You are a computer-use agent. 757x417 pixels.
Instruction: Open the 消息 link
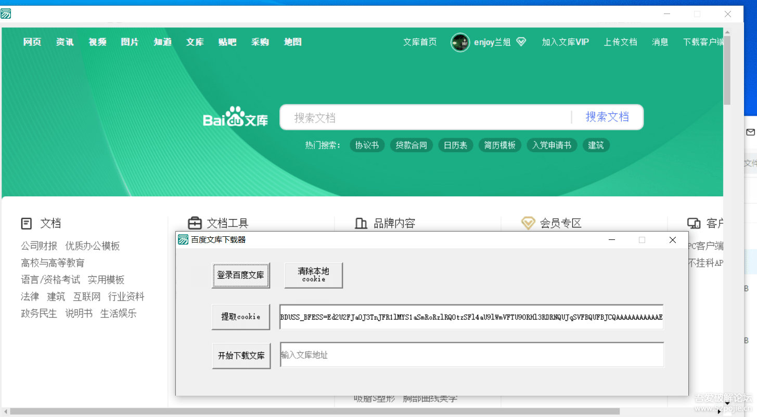click(660, 42)
